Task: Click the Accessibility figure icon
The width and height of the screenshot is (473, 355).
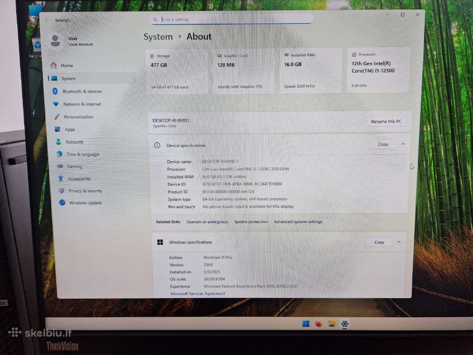Action: coord(60,179)
